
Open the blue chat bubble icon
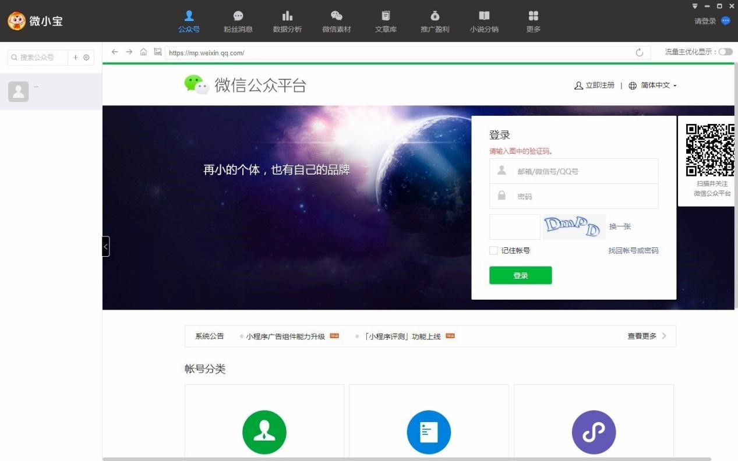click(x=726, y=21)
